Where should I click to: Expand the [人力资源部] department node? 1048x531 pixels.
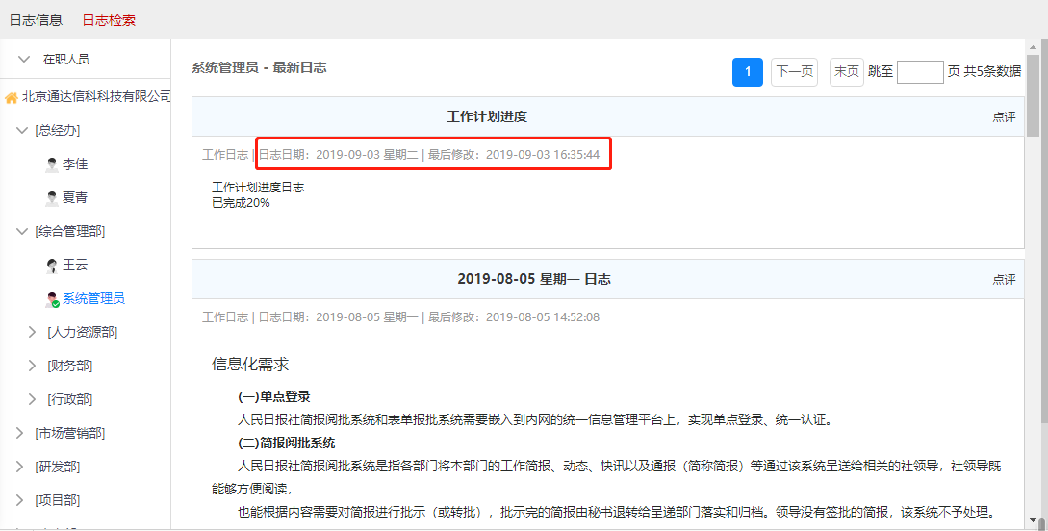tap(35, 333)
